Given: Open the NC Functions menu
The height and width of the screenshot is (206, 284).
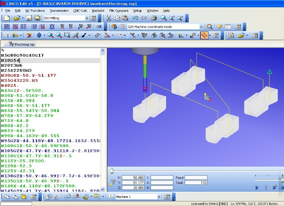Looking at the screenshot, I should click(35, 11).
